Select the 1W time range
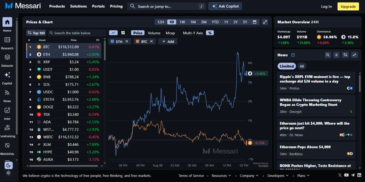Screen dimensions: 365x182 click(x=182, y=22)
